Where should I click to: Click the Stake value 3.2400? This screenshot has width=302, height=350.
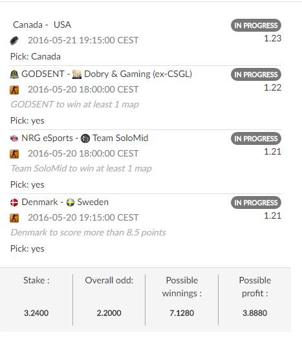pyautogui.click(x=36, y=313)
